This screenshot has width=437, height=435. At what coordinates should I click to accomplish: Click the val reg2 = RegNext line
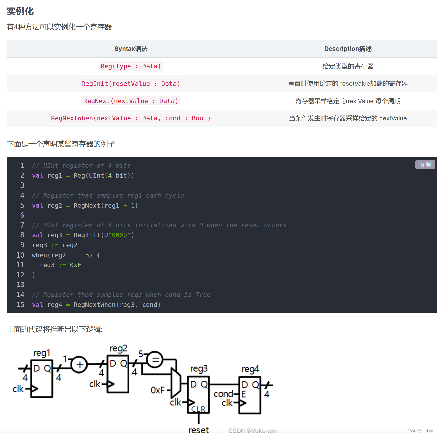click(84, 205)
